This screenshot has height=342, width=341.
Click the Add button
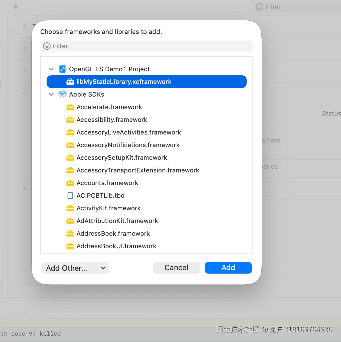click(228, 268)
